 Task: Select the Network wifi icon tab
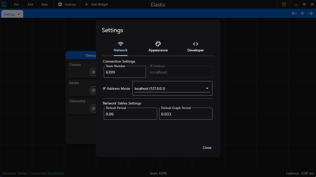[121, 44]
